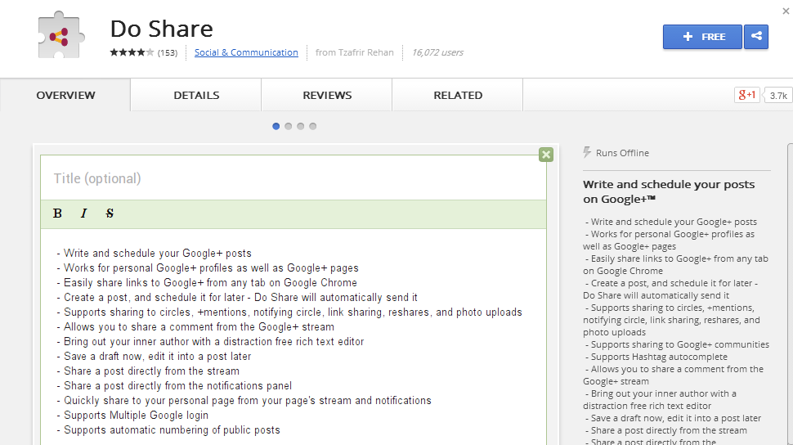This screenshot has height=445, width=793.
Task: Toggle Bold formatting in the editor
Action: (57, 214)
